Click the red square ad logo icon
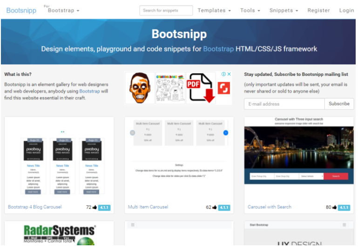Screen dimensions: 358x249 [x=224, y=88]
